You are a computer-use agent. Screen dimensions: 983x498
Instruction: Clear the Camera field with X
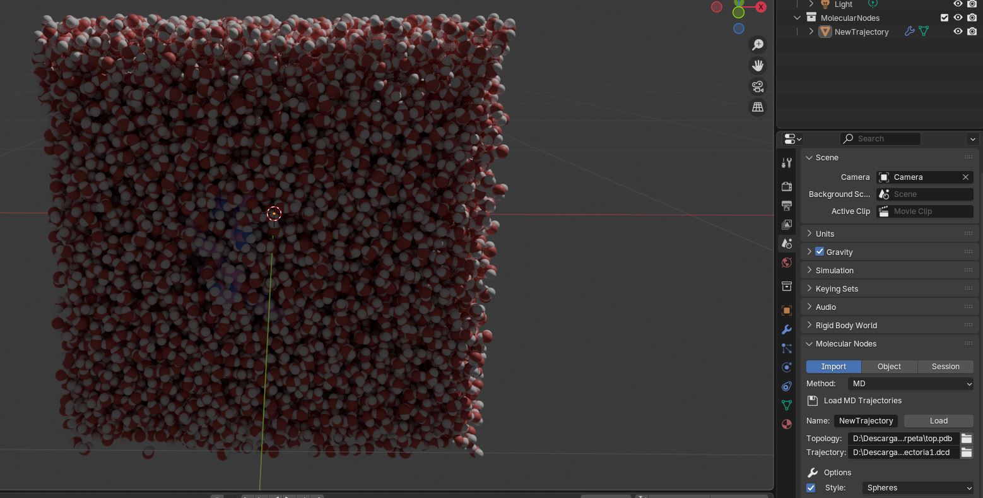point(965,177)
